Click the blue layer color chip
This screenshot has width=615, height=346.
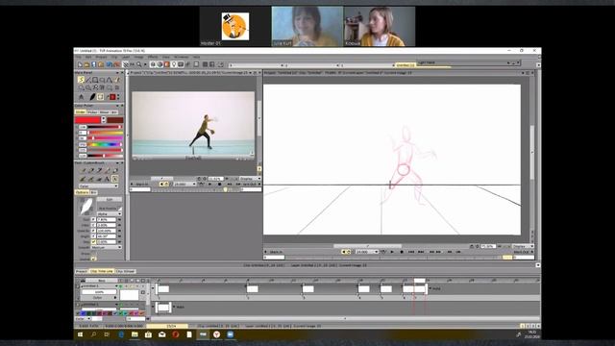pos(84,313)
